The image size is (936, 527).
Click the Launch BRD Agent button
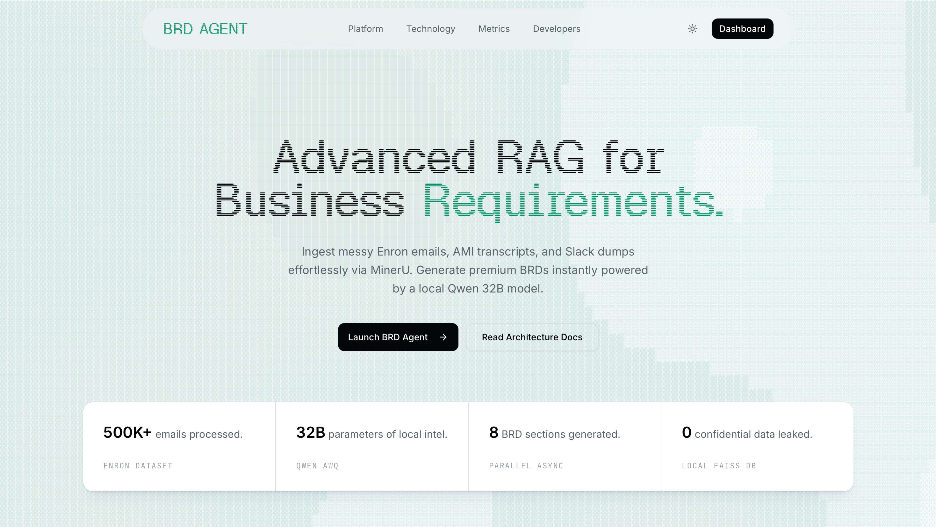[398, 337]
